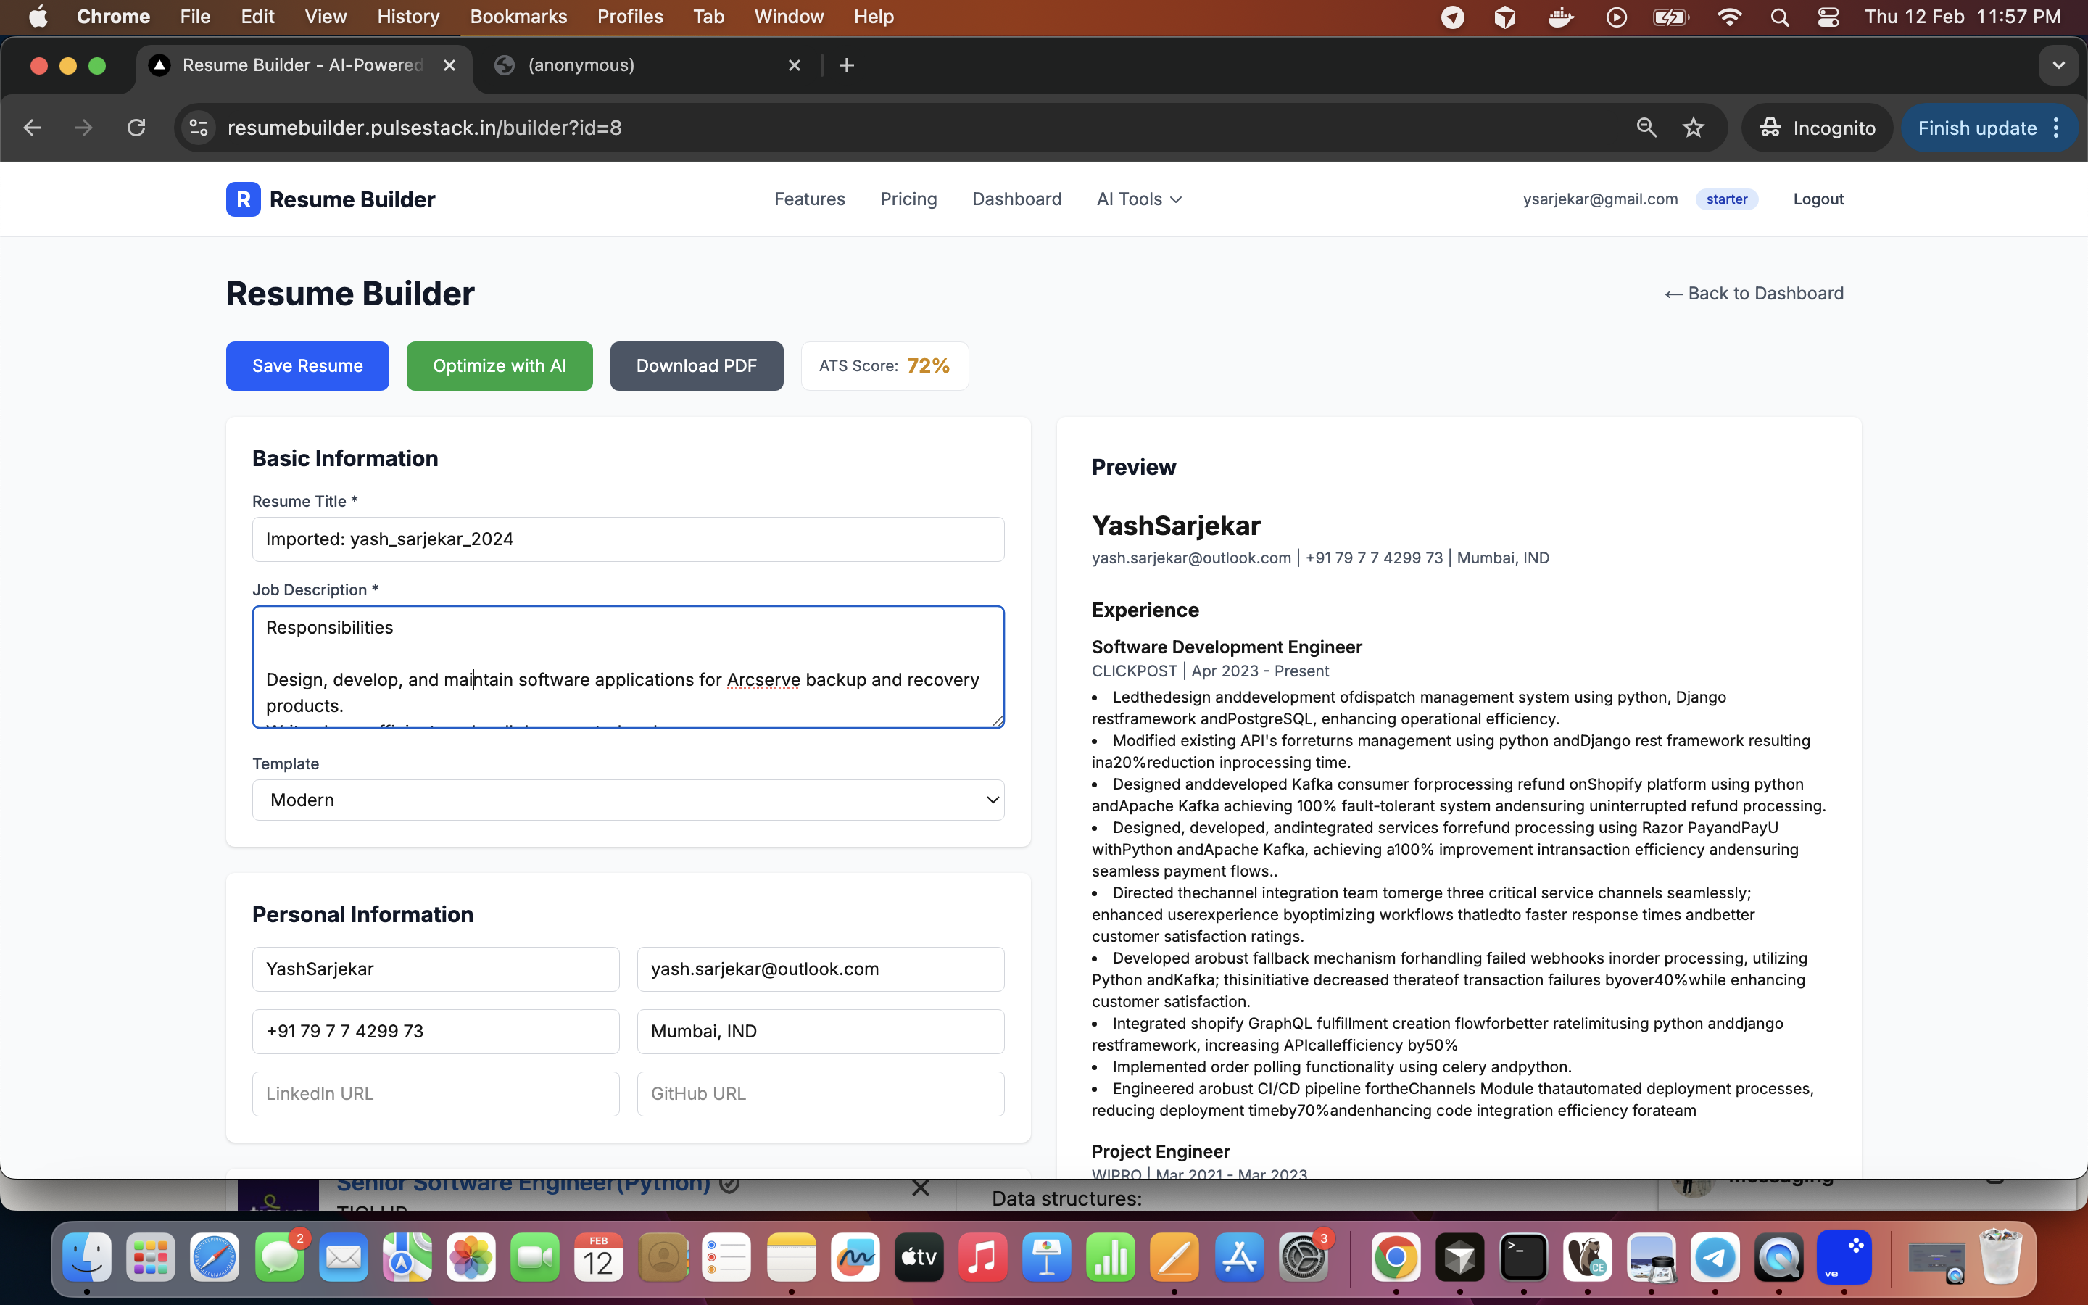Launch Music from the Dock

982,1256
